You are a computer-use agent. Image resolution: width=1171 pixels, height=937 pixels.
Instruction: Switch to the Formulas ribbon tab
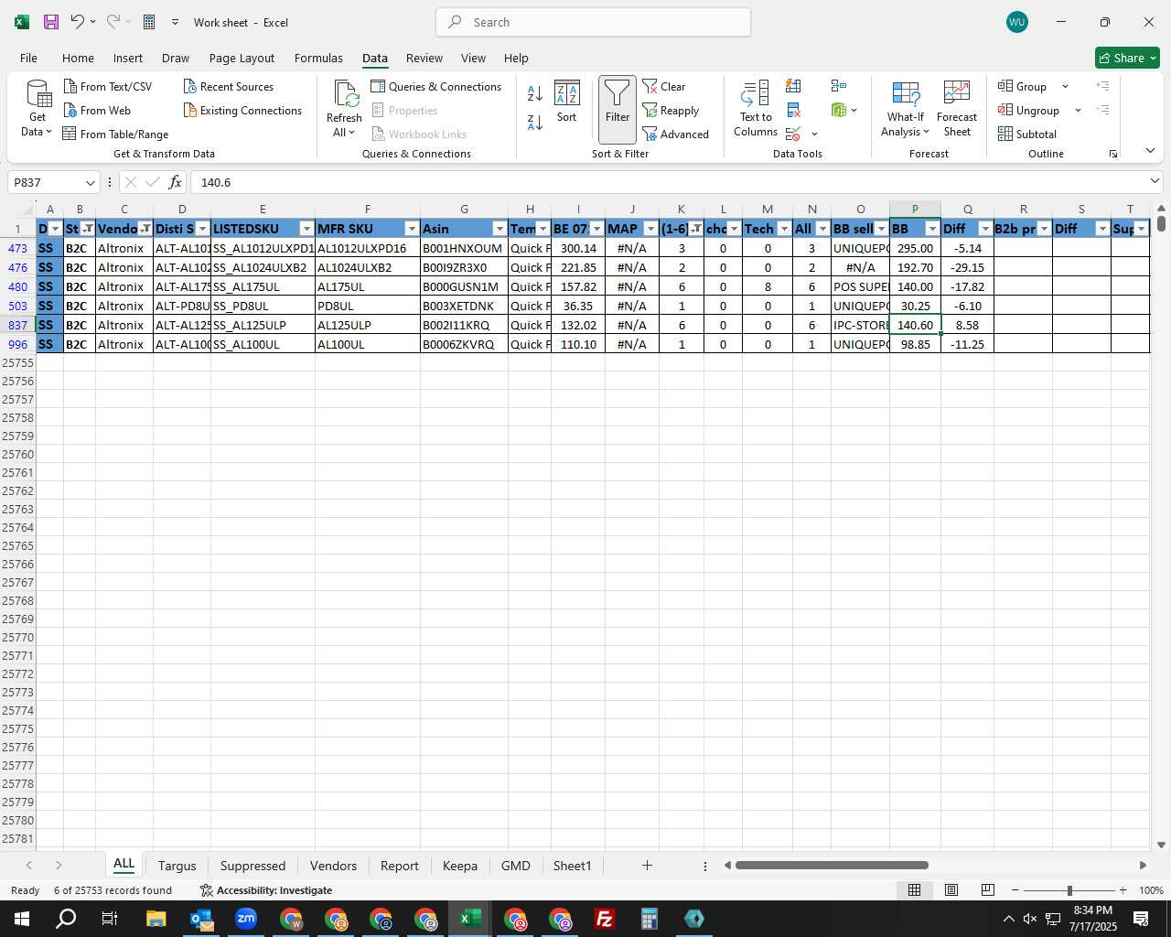pyautogui.click(x=318, y=58)
